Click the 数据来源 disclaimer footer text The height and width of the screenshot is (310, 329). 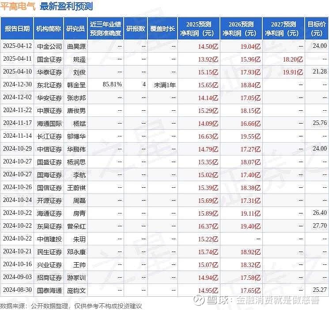[x=71, y=306]
